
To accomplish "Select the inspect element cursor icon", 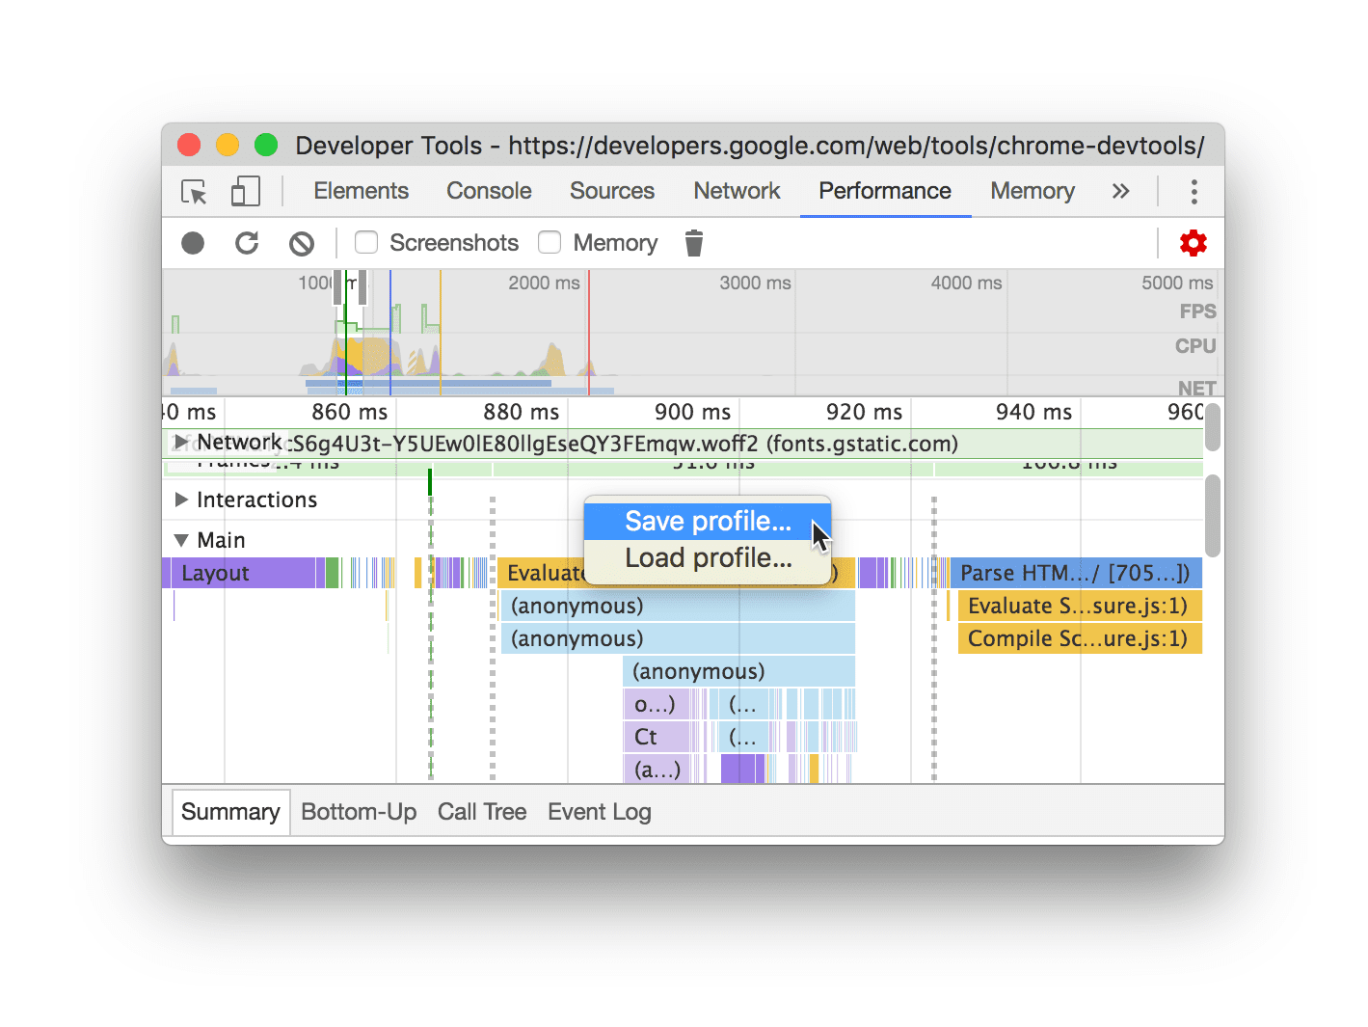I will tap(193, 192).
